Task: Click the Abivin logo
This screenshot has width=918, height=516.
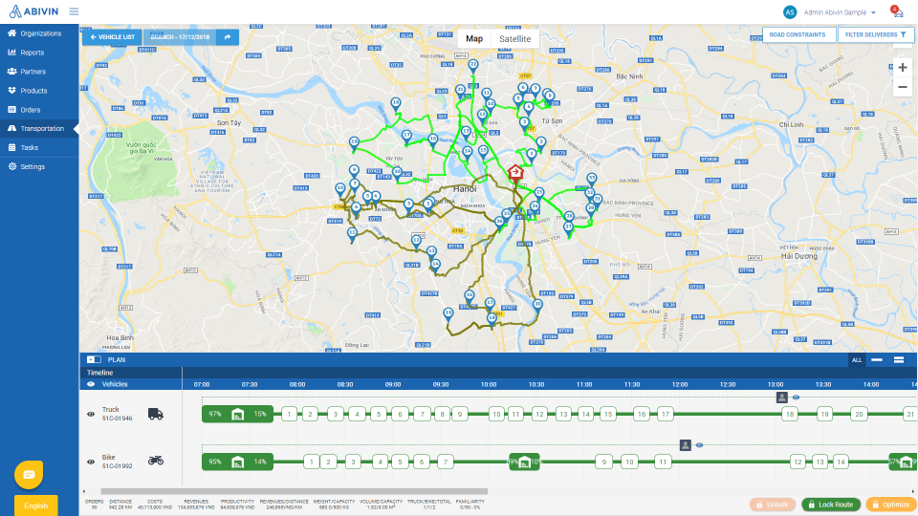Action: tap(34, 11)
